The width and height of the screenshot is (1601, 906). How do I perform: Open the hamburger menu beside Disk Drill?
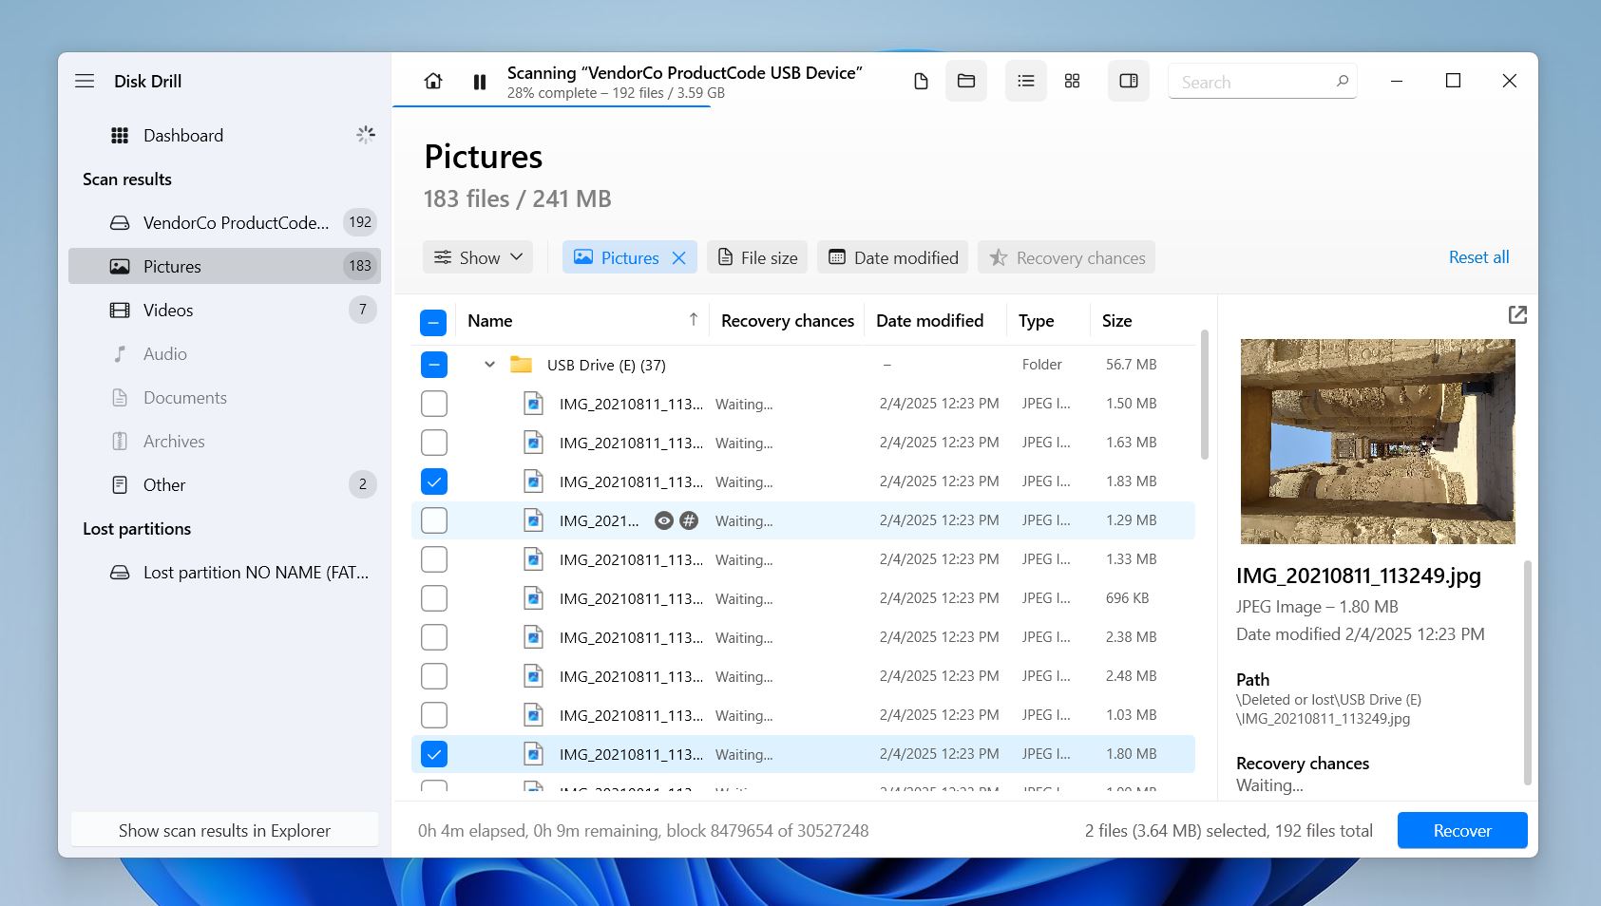tap(85, 81)
